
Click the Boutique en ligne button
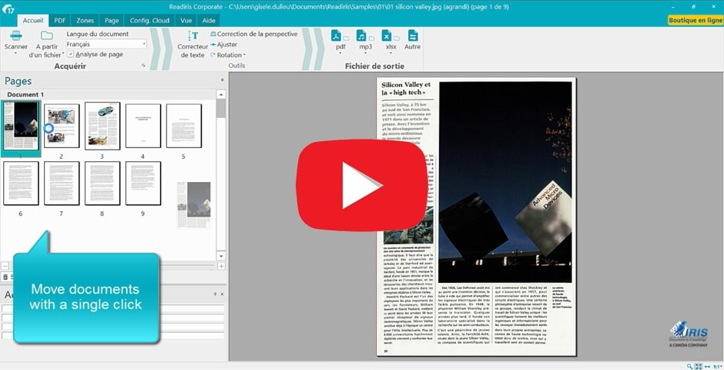[x=696, y=20]
